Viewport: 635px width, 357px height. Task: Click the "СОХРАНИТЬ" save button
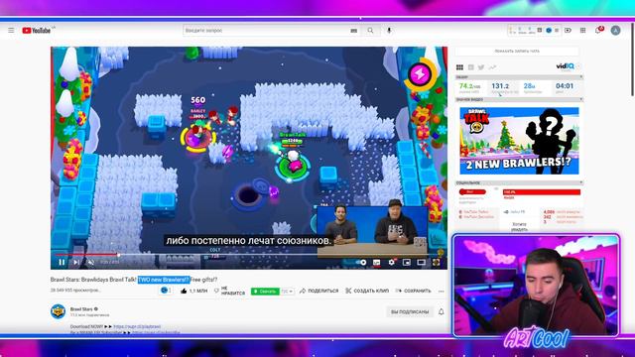coord(413,291)
